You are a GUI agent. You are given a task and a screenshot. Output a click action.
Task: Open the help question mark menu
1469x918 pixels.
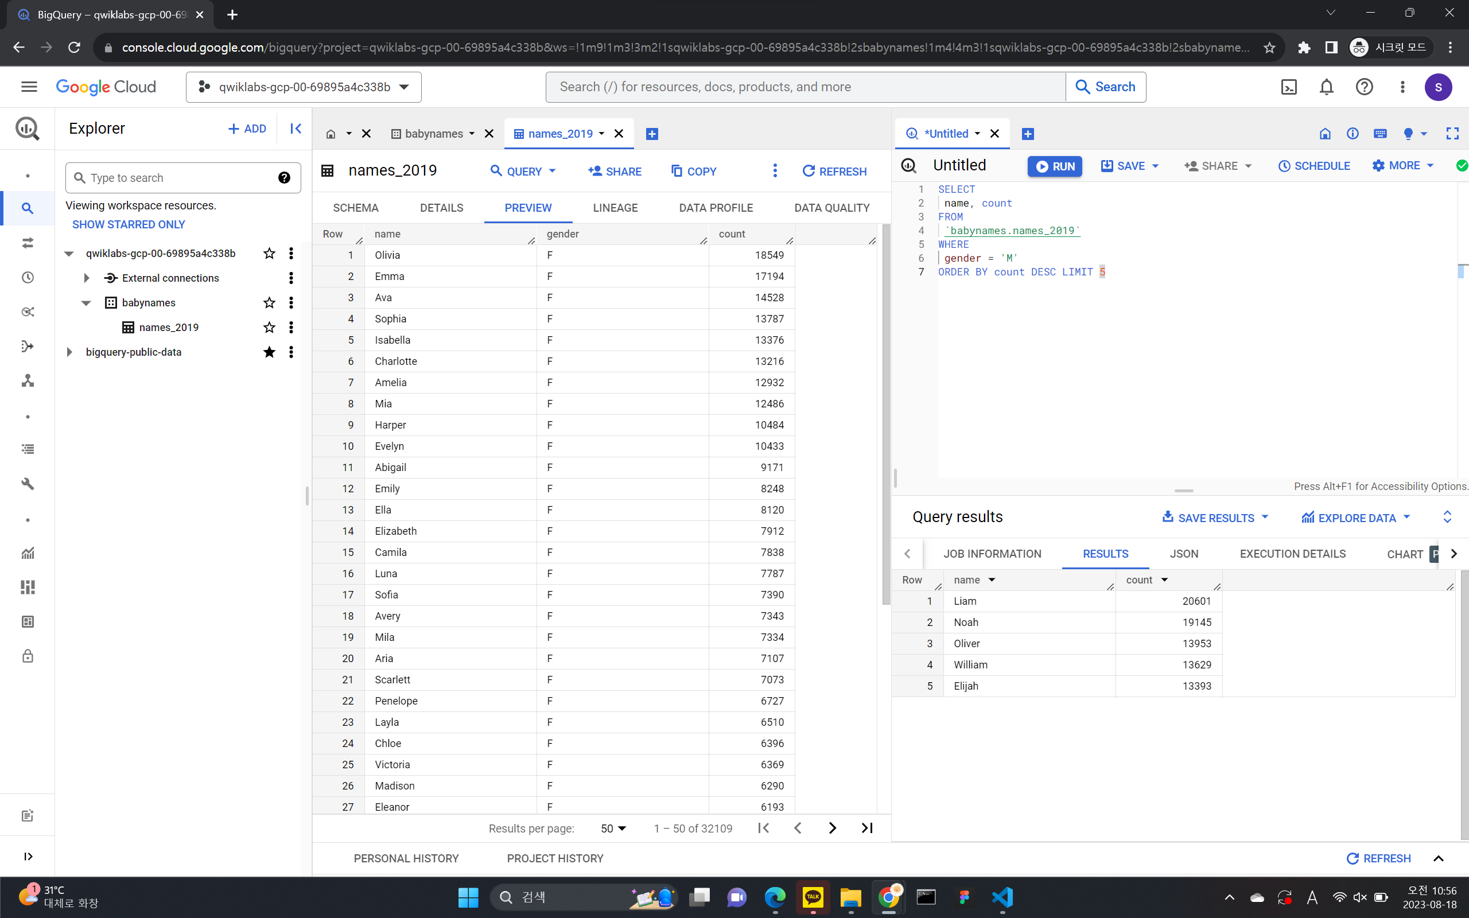click(x=1364, y=87)
